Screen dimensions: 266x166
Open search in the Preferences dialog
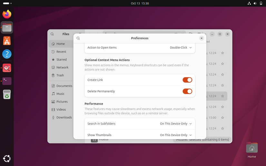[78, 38]
